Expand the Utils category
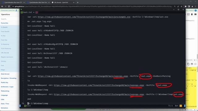Image resolution: width=198 pixels, height=111 pixels. click(10, 99)
